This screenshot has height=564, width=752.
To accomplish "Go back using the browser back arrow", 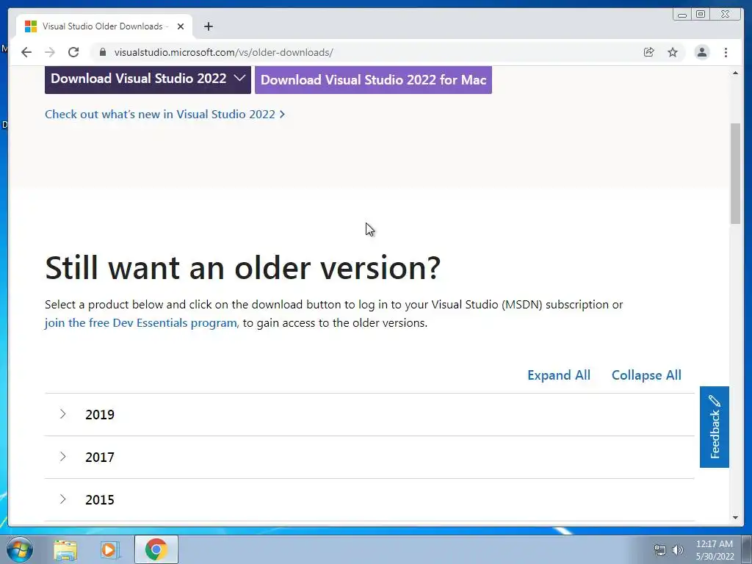I will pos(26,52).
